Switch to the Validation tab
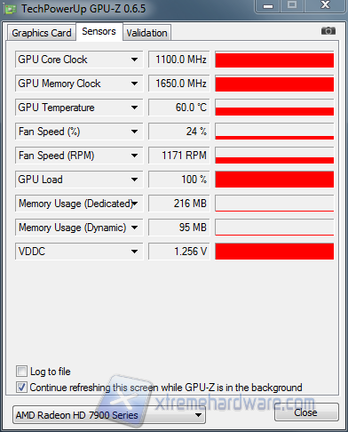This screenshot has width=348, height=432. (146, 33)
